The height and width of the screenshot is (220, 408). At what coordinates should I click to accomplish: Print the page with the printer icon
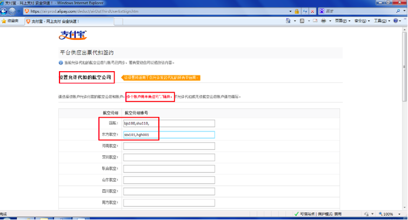coord(324,21)
